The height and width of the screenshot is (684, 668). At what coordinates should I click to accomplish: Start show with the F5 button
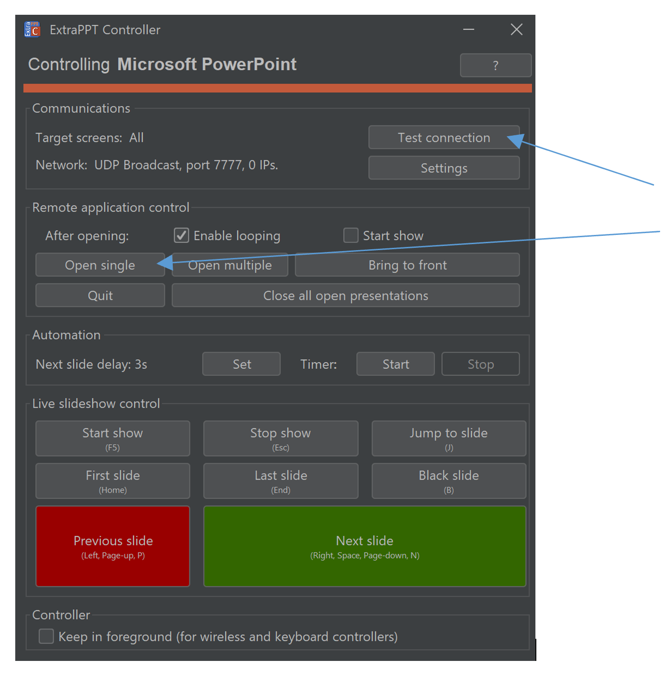tap(113, 438)
